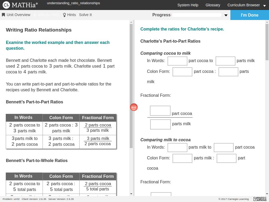Focus the Colon Form box before 'part cocoa :'
The height and width of the screenshot is (202, 269).
coord(182,72)
